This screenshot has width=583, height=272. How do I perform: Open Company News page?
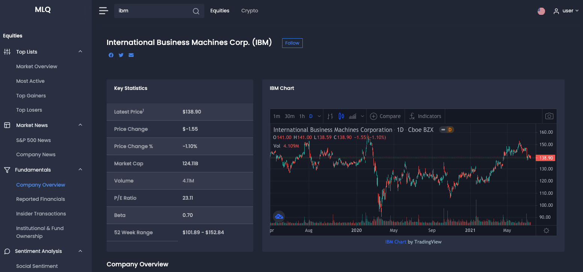click(x=36, y=154)
